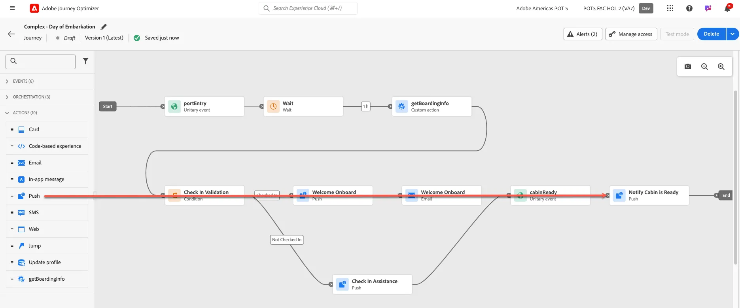Click the Not Checked In path label
740x308 pixels.
tap(287, 240)
